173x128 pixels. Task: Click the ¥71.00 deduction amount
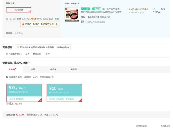(x=20, y=115)
